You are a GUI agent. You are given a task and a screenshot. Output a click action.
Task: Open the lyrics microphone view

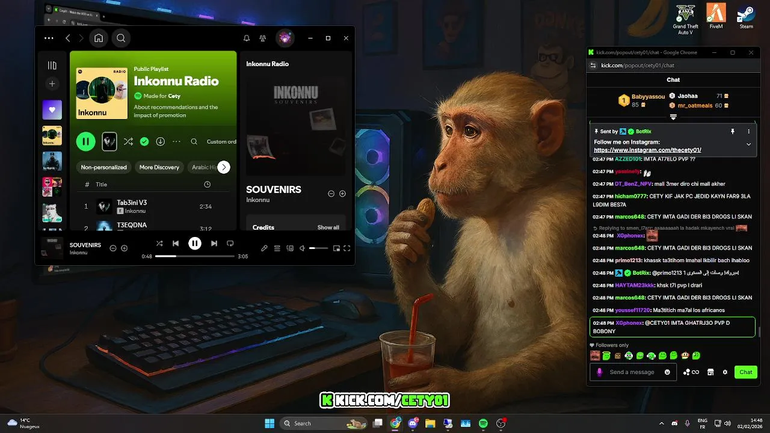point(264,248)
